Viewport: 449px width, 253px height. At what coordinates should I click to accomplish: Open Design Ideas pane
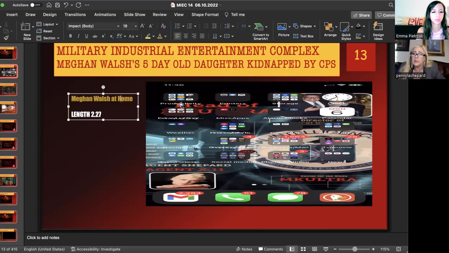[x=378, y=31]
